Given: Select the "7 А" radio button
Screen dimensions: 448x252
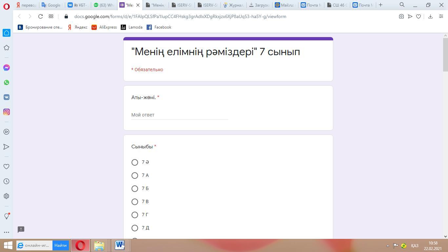Looking at the screenshot, I should tap(135, 176).
